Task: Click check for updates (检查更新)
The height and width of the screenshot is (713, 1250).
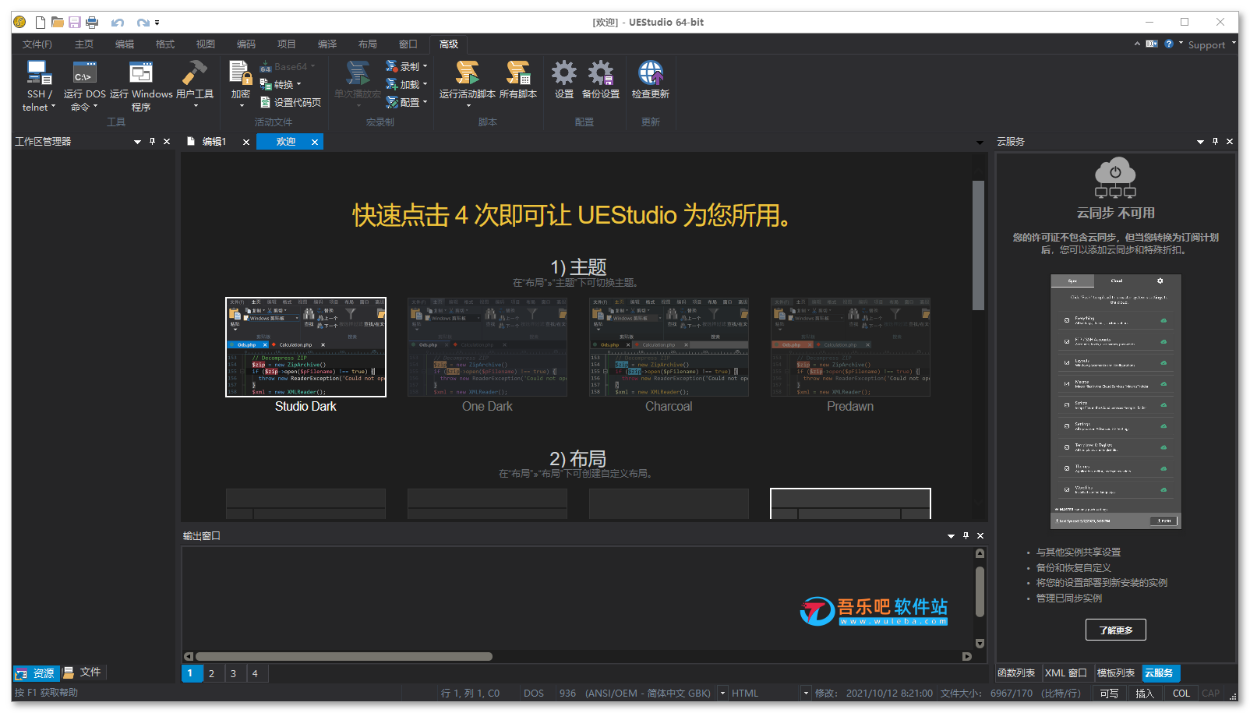Action: coord(651,73)
